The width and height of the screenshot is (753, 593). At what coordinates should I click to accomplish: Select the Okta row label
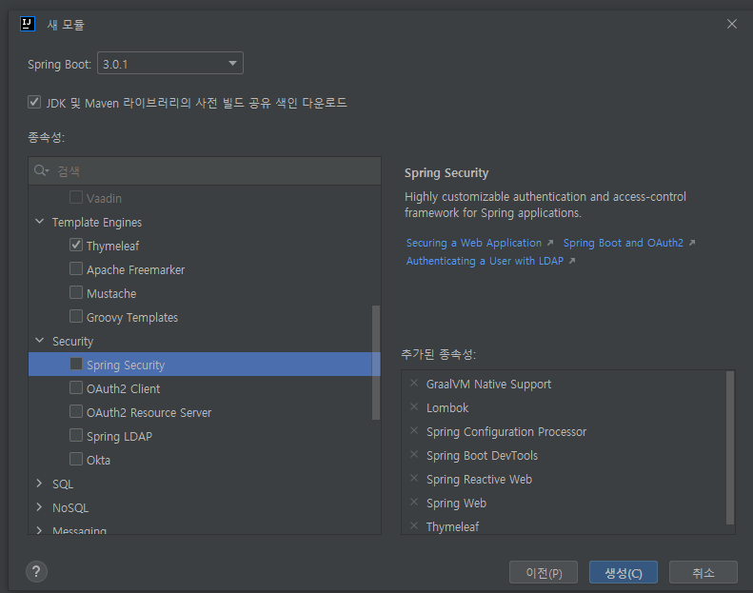(x=98, y=460)
